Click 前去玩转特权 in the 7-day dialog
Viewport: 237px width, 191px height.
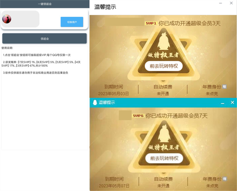[164, 158]
